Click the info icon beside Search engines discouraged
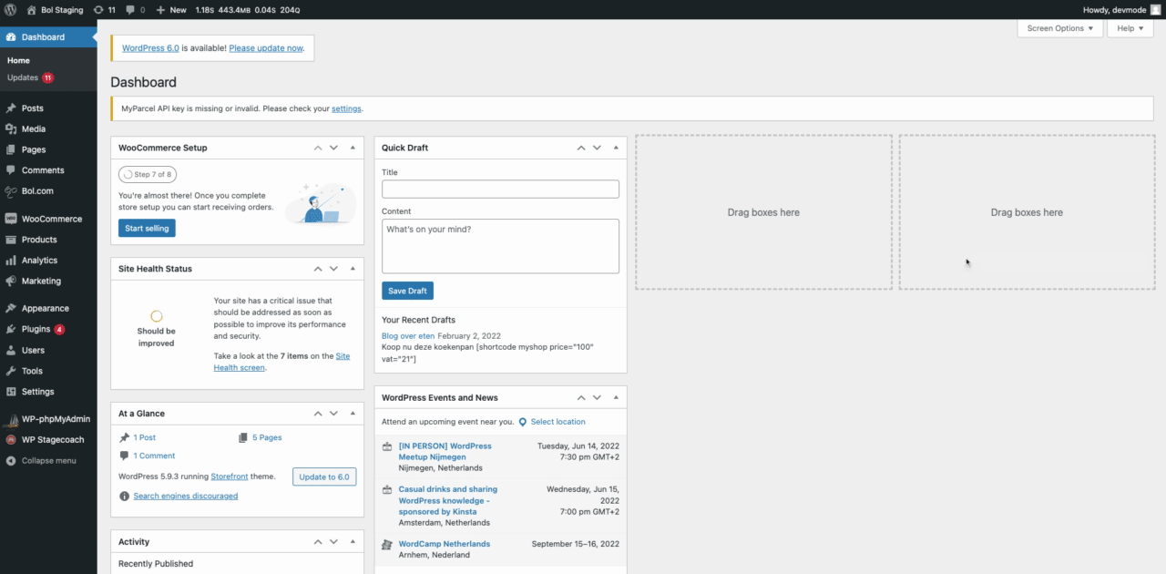Screen dimensions: 1166x574 125,496
